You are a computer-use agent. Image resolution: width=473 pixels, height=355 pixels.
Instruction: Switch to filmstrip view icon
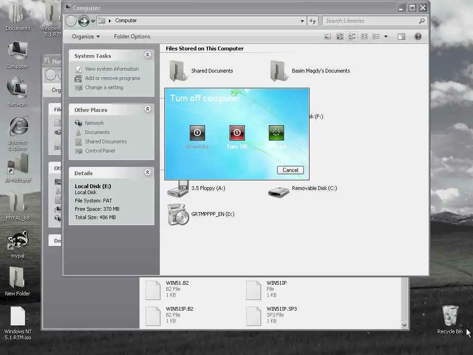click(x=327, y=37)
